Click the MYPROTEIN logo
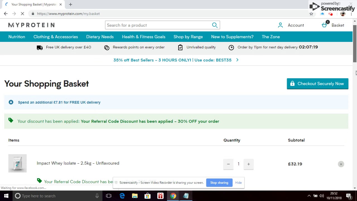The height and width of the screenshot is (201, 357). pyautogui.click(x=31, y=25)
